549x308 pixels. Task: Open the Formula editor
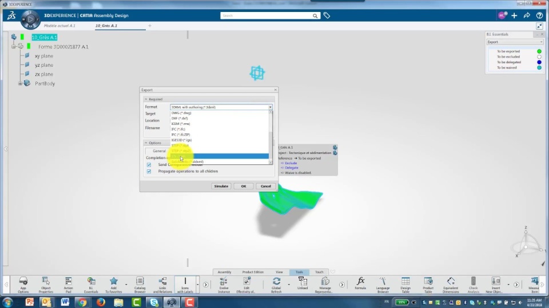[x=360, y=283]
